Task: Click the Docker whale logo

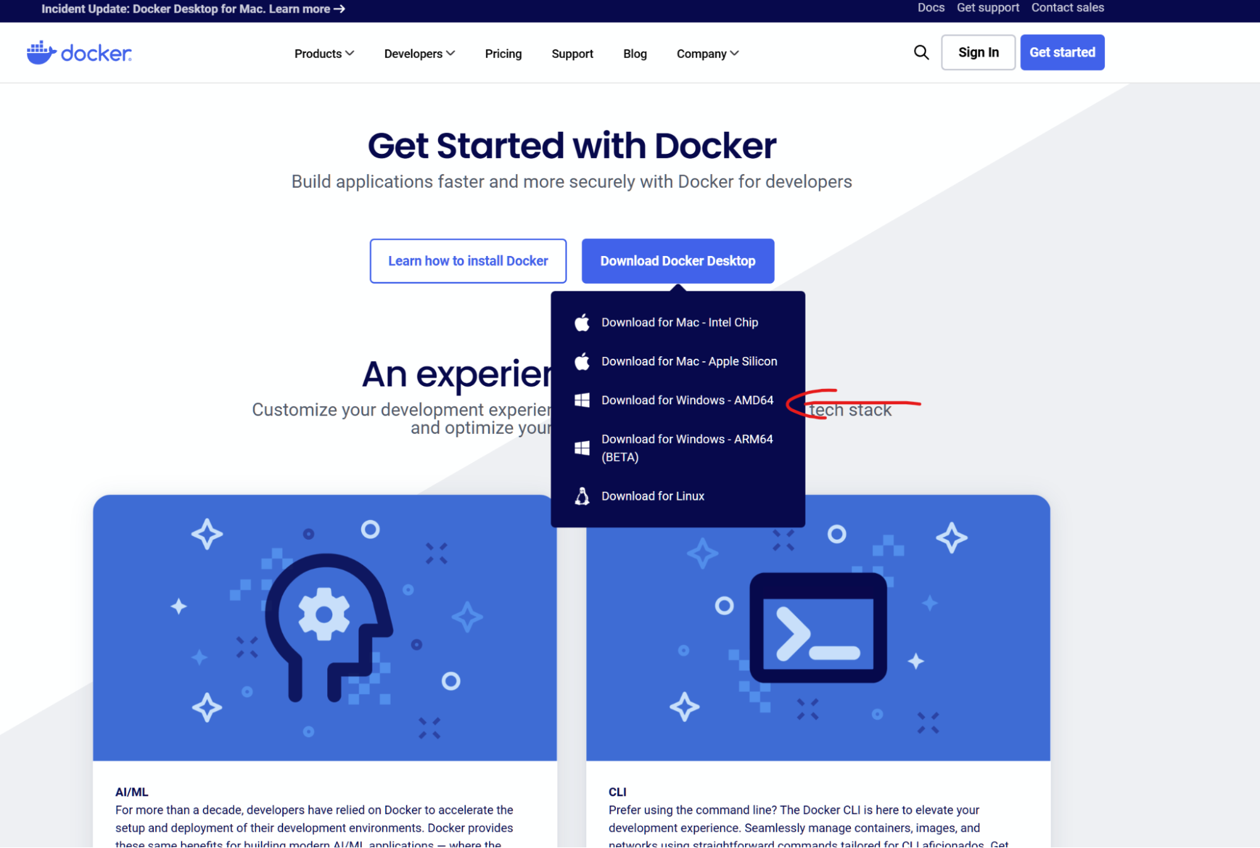Action: tap(79, 53)
